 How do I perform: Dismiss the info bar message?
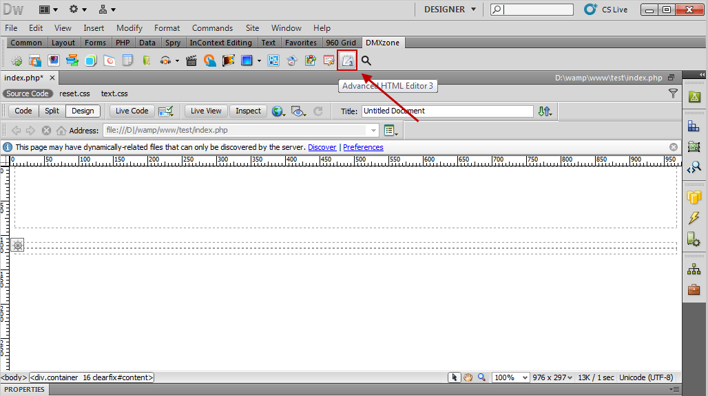(x=674, y=147)
